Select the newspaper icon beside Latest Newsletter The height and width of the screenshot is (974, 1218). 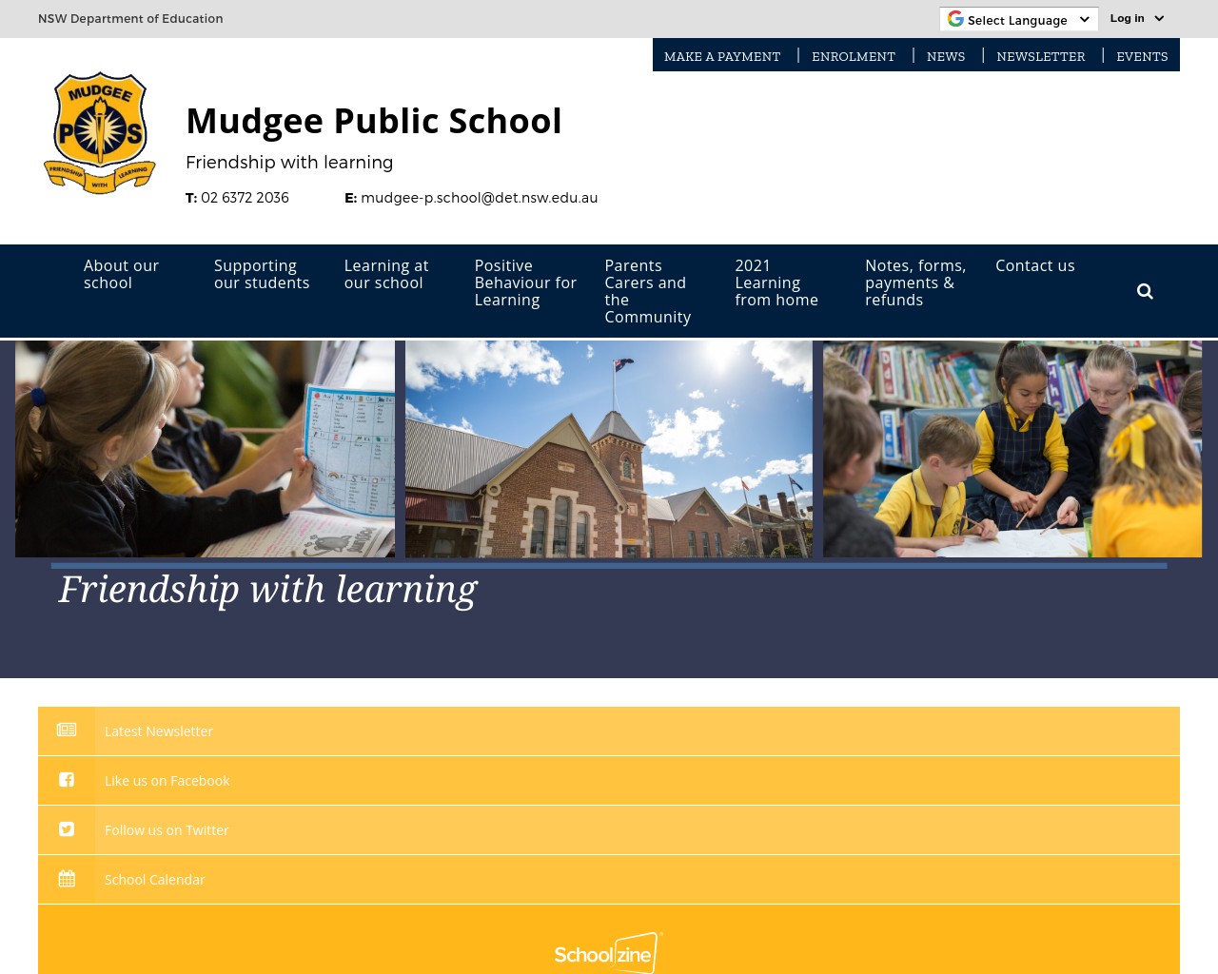tap(67, 730)
